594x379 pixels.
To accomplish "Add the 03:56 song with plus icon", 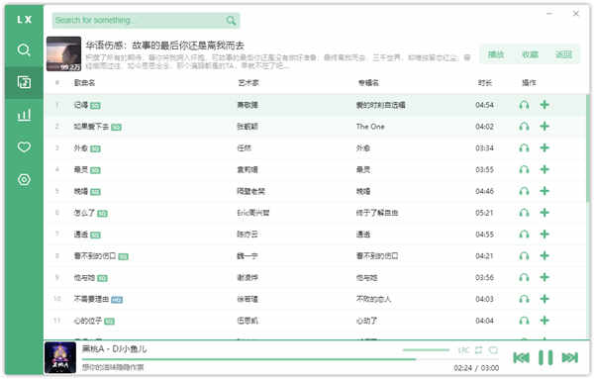I will pyautogui.click(x=544, y=277).
